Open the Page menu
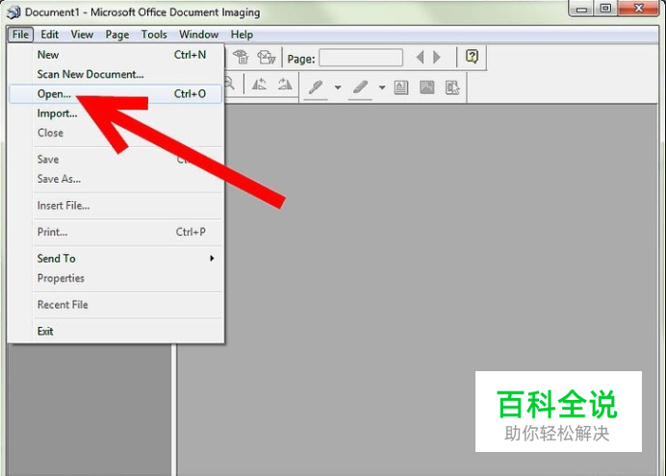Screen dimensions: 666x476 coord(117,35)
